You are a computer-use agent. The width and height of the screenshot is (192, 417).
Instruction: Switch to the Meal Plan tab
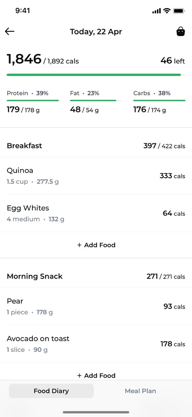pos(140,391)
